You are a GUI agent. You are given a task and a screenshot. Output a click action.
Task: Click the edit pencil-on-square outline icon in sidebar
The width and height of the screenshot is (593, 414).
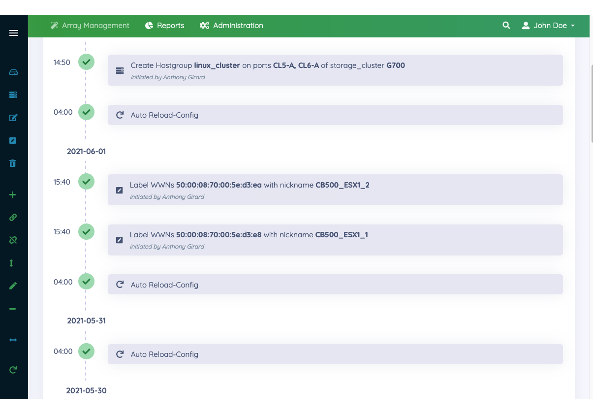point(13,118)
